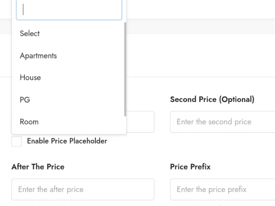The width and height of the screenshot is (275, 206).
Task: Click the "Enable Price Placeholder" label text
Action: point(67,141)
